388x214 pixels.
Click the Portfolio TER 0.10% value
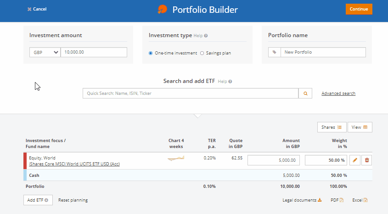click(x=209, y=187)
